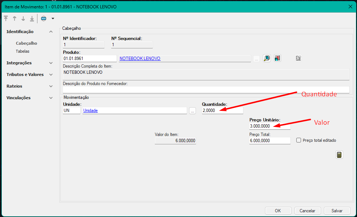Click the barcode icon next to product
The image size is (357, 217).
pos(298,58)
